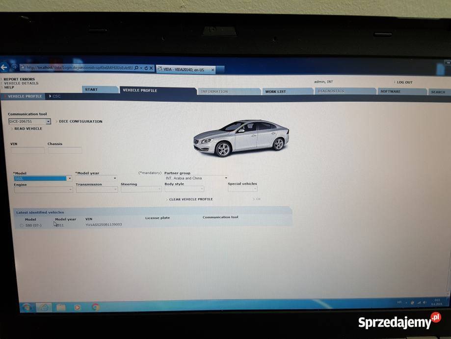Switch to the WORK LIST tab

[288, 91]
